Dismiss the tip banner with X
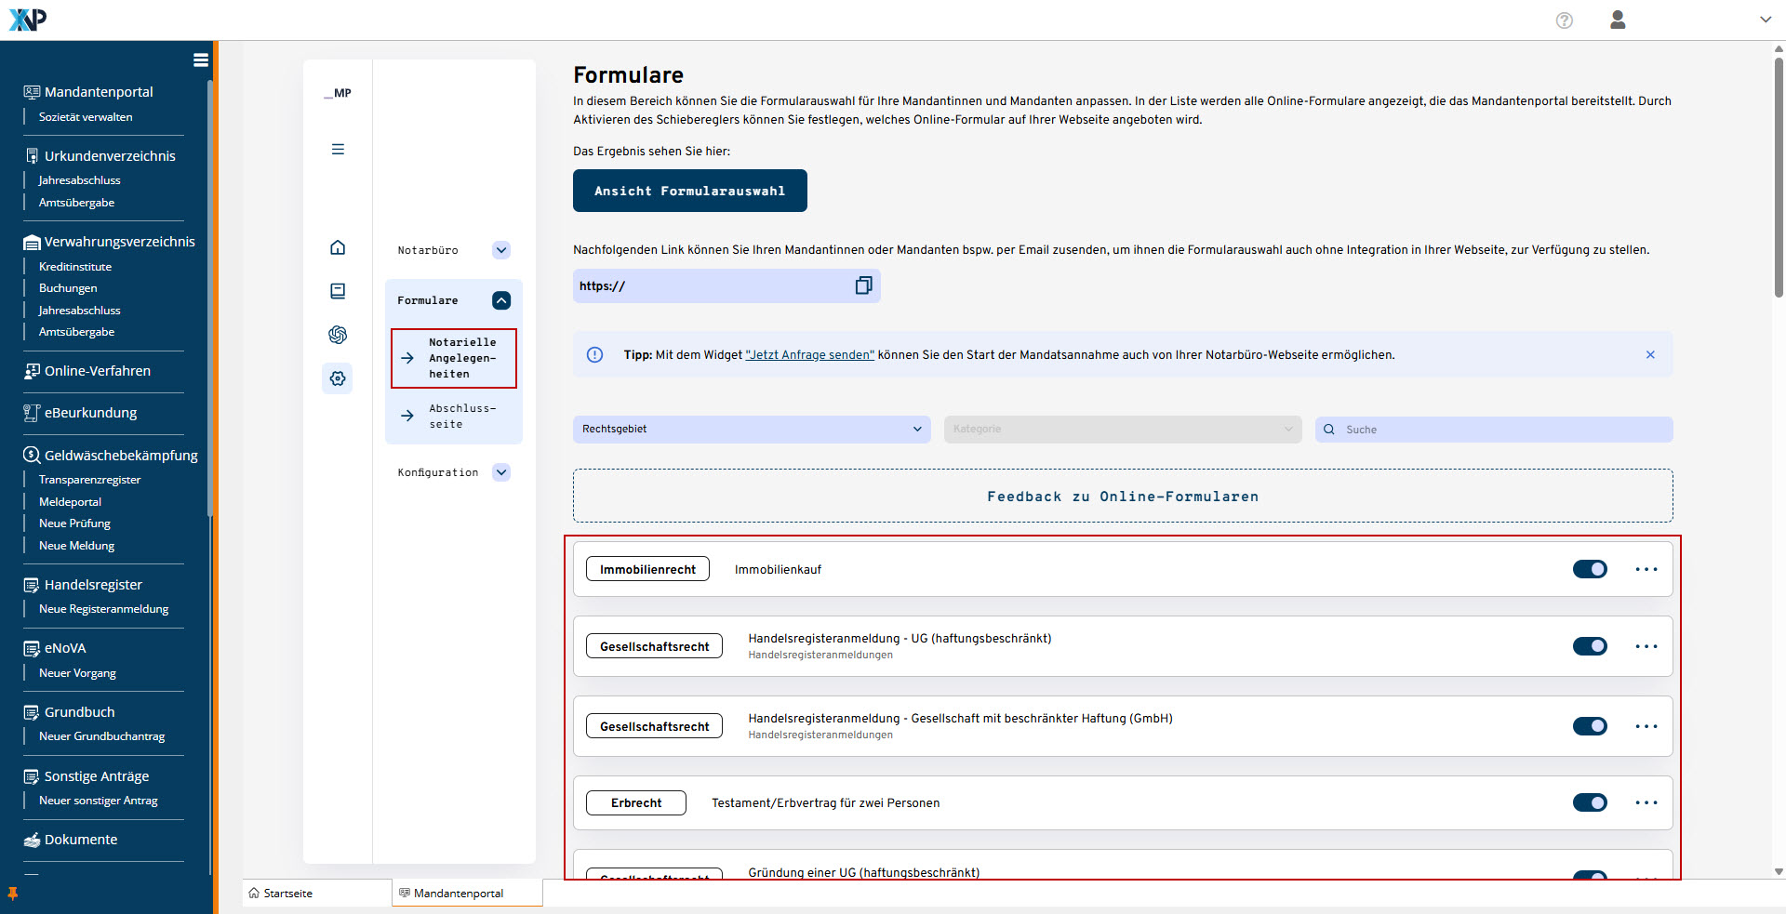Screen dimensions: 1786x914 (1650, 354)
